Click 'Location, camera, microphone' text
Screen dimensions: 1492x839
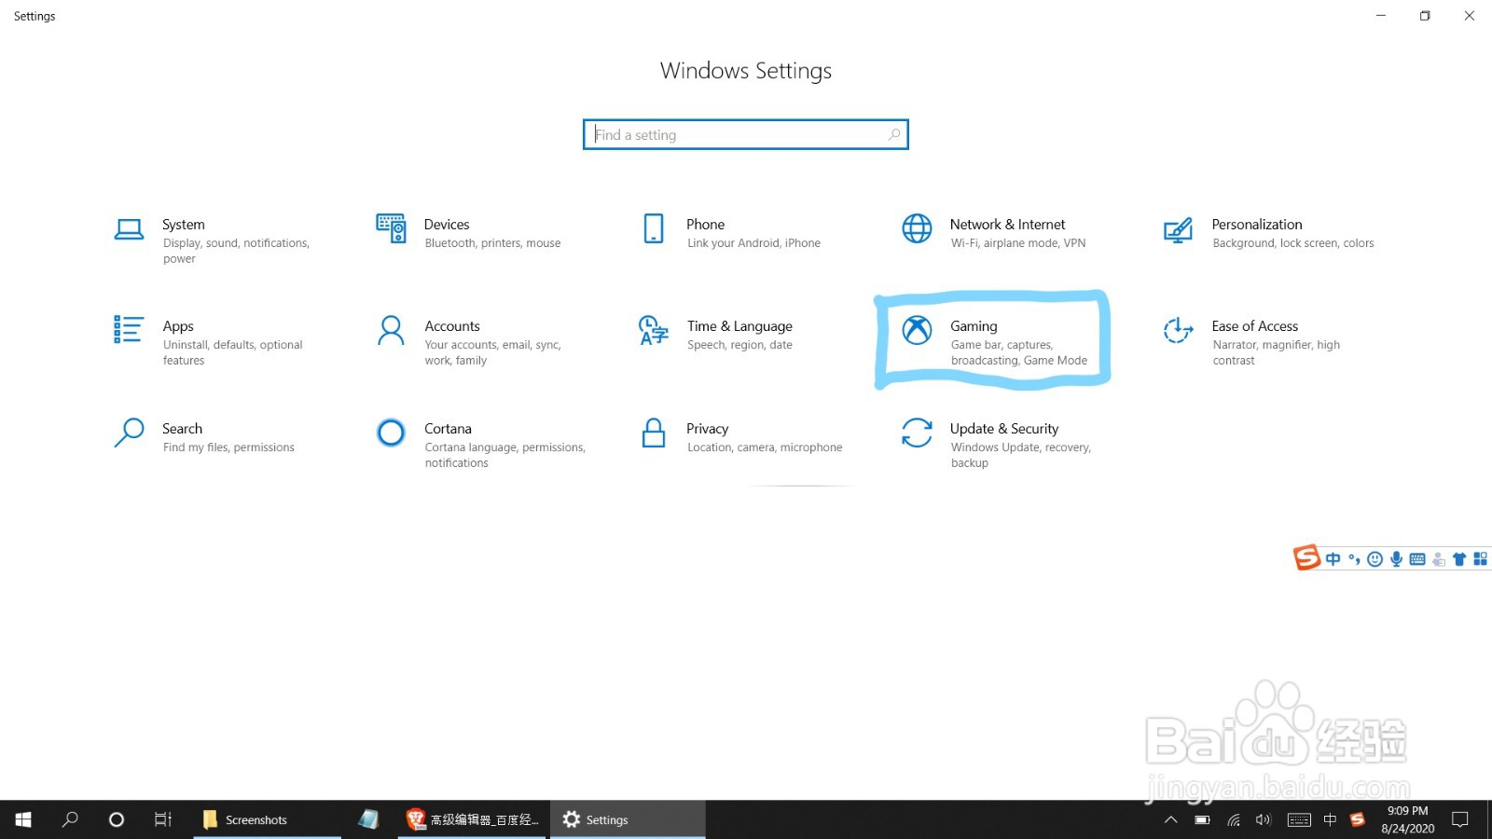tap(765, 447)
